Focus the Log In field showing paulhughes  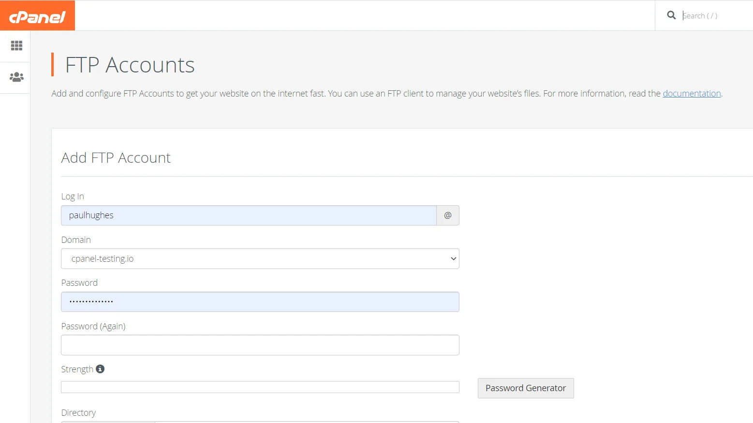coord(248,215)
